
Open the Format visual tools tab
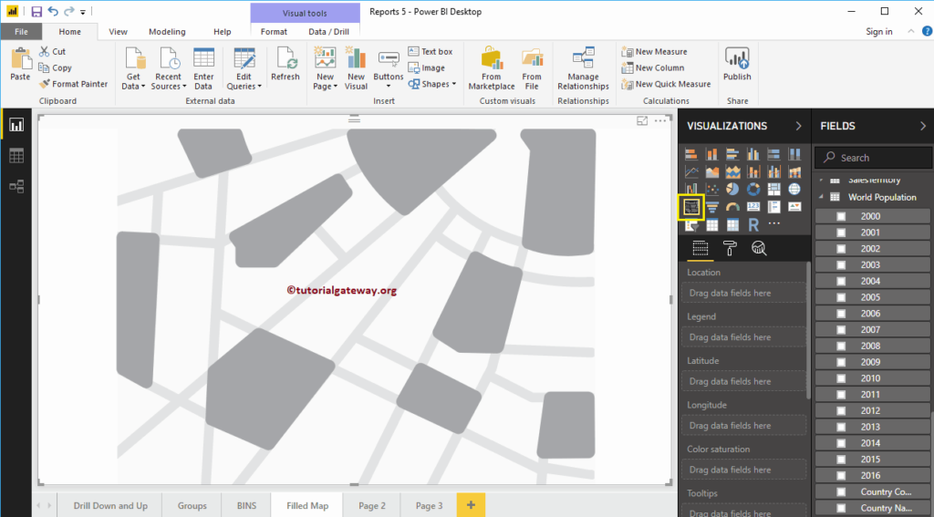(x=274, y=32)
